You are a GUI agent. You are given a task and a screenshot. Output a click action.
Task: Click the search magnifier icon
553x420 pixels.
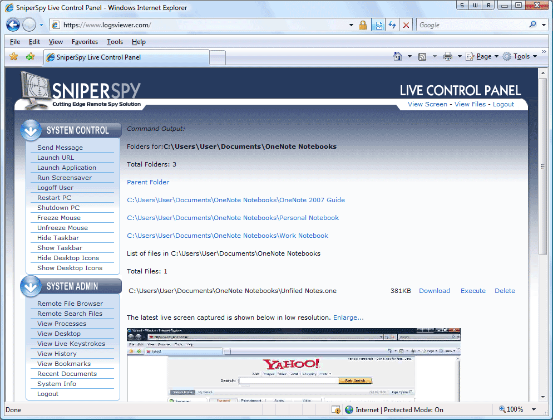pos(533,25)
